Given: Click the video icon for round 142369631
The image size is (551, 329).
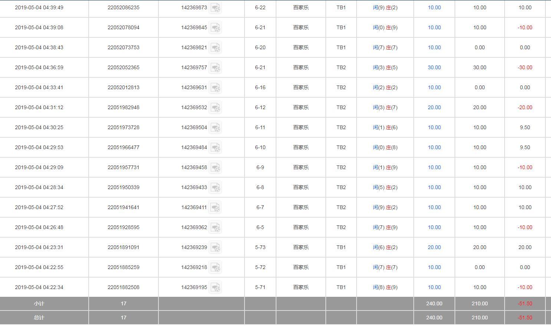Looking at the screenshot, I should pyautogui.click(x=215, y=88).
